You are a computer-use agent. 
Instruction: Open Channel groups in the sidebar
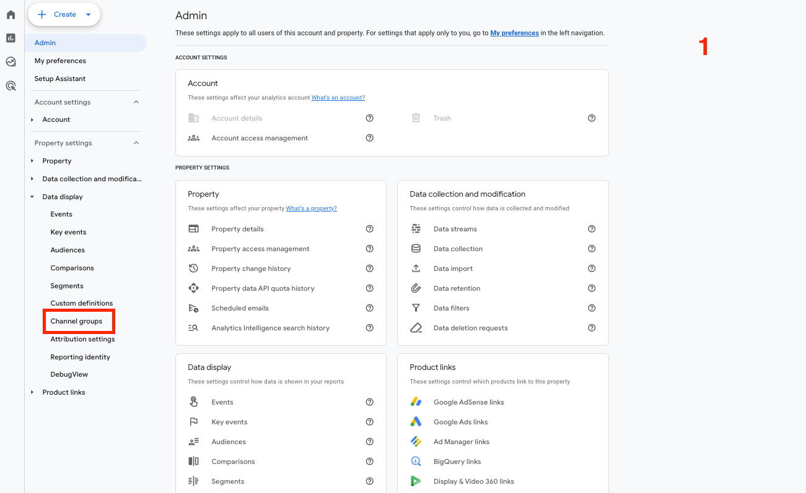(76, 321)
